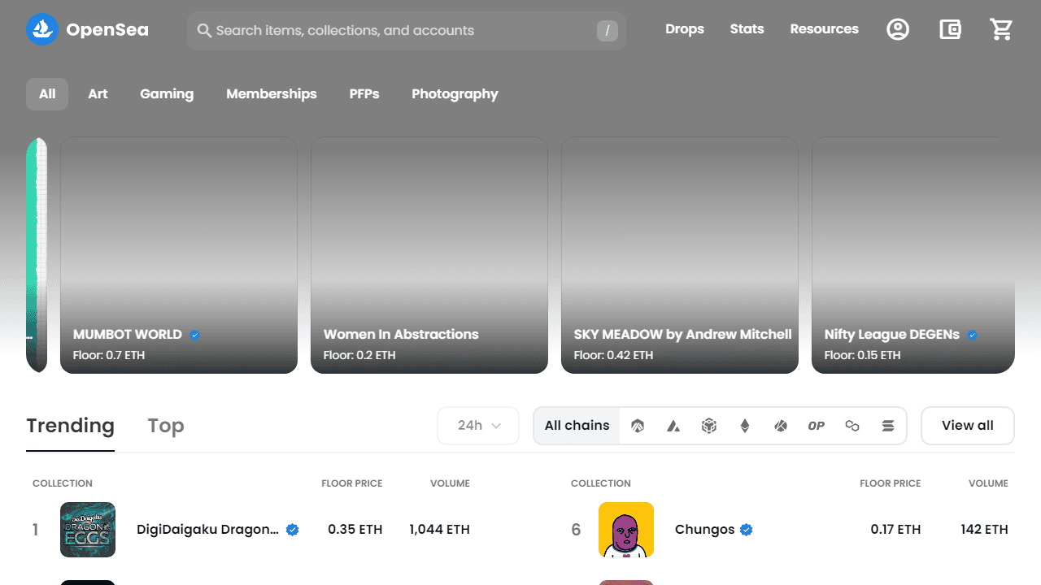This screenshot has height=585, width=1041.
Task: Filter by Arbitrum chain icon
Action: [638, 426]
